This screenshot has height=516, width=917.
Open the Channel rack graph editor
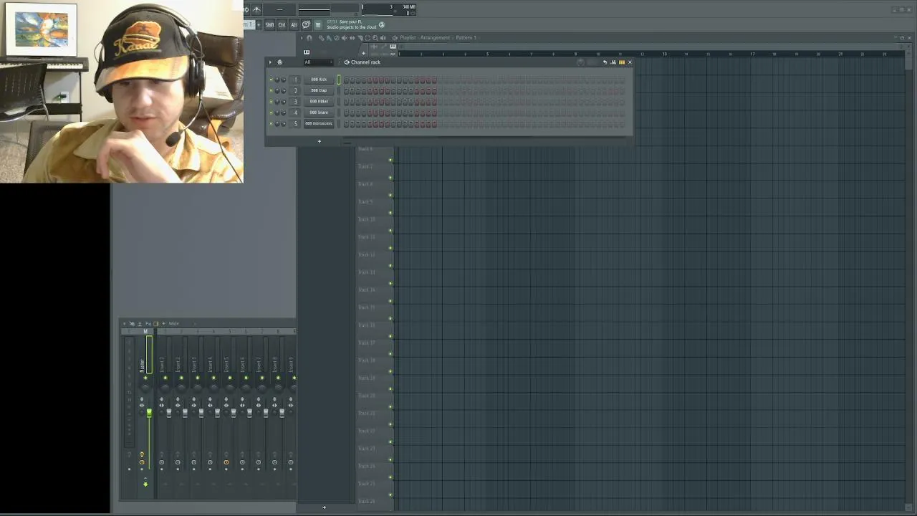click(613, 62)
